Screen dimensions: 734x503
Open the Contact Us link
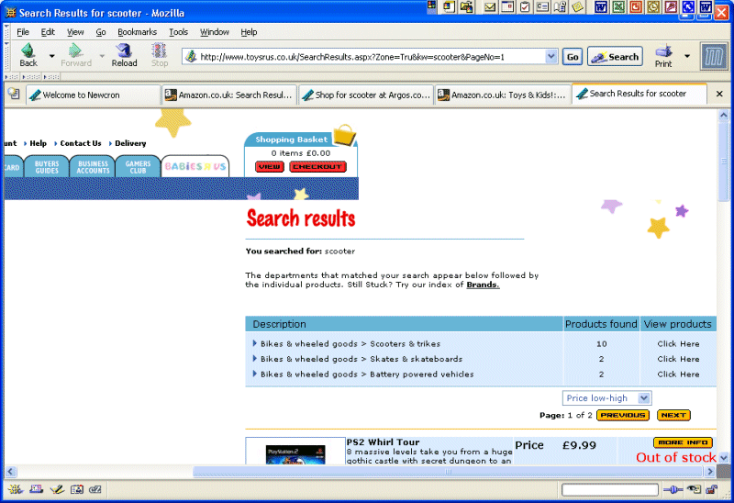click(81, 143)
